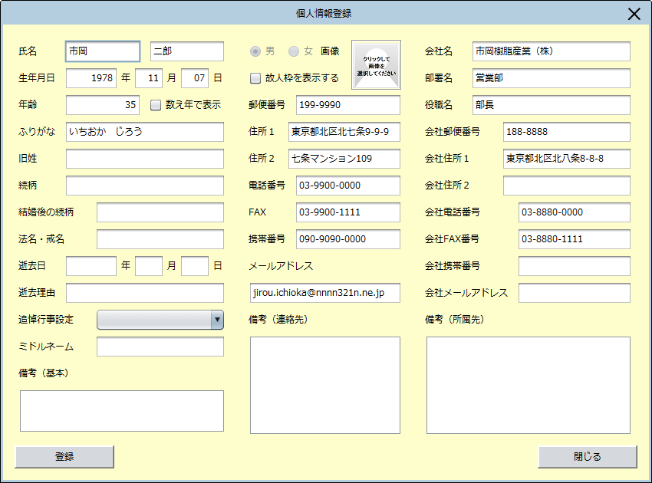This screenshot has width=652, height=483.
Task: Click the empty 会社住所２ field
Action: point(567,186)
